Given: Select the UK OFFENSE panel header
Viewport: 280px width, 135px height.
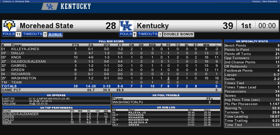Looking at the screenshot, I should [x=56, y=95].
